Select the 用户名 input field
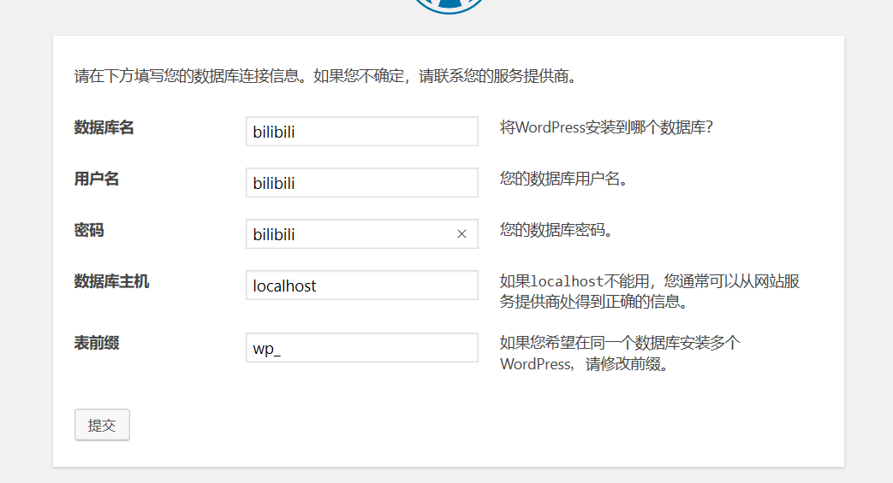The image size is (893, 483). tap(361, 183)
